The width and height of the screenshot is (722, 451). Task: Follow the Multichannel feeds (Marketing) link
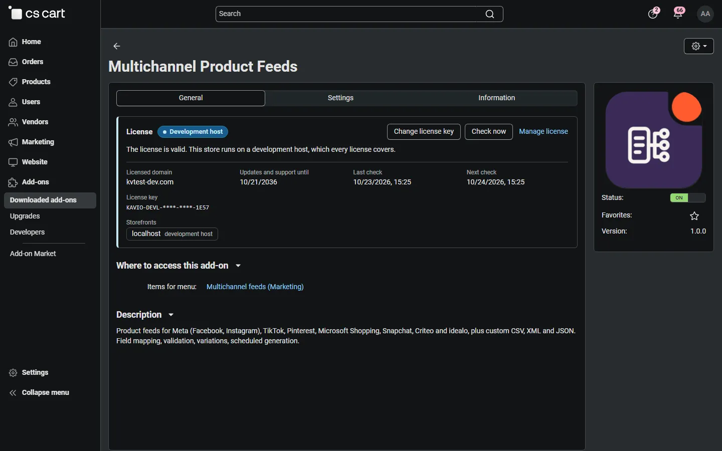coord(255,287)
